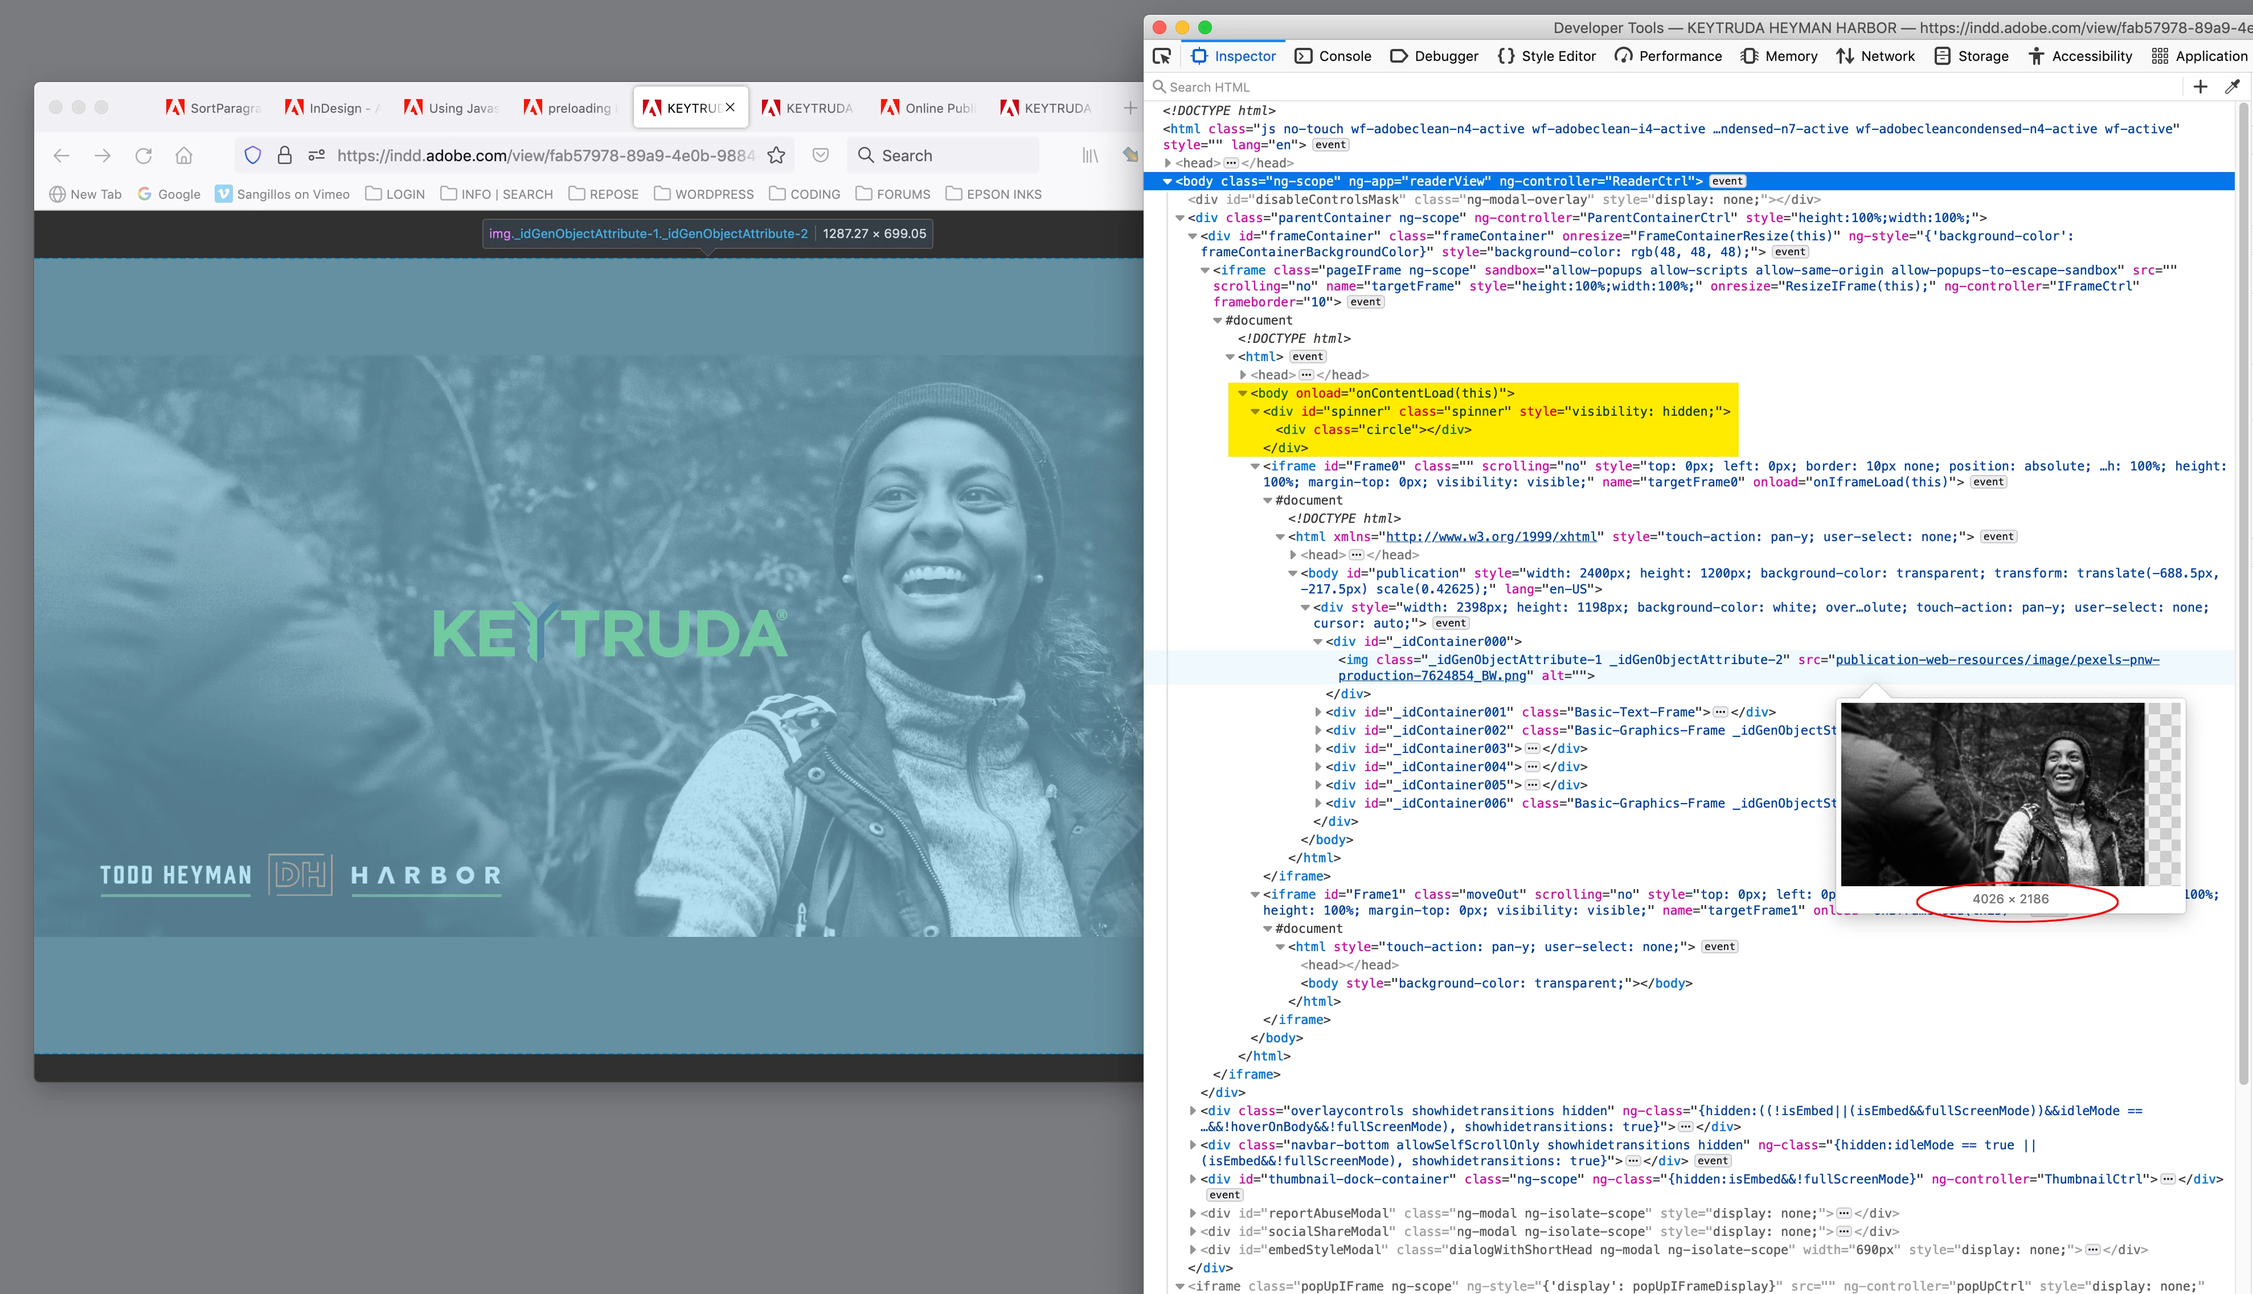Open the library bookshelf icon
Viewport: 2253px width, 1294px height.
click(x=1090, y=155)
